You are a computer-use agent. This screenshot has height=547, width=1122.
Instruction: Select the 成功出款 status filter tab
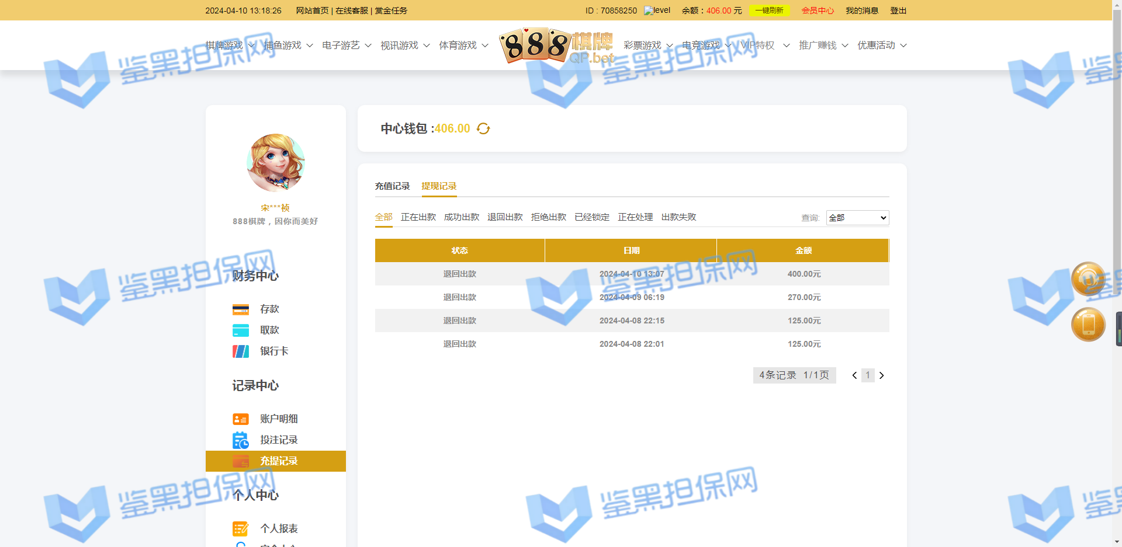[462, 217]
